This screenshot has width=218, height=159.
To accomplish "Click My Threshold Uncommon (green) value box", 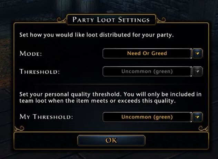I will pos(147,117).
